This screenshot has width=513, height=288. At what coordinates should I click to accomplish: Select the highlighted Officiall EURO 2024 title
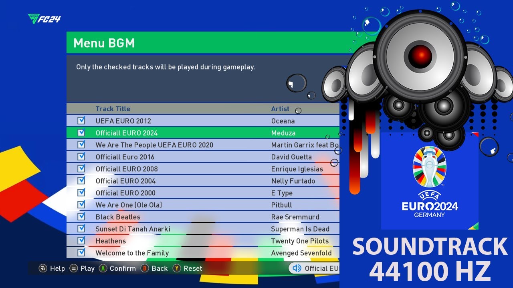pyautogui.click(x=127, y=133)
